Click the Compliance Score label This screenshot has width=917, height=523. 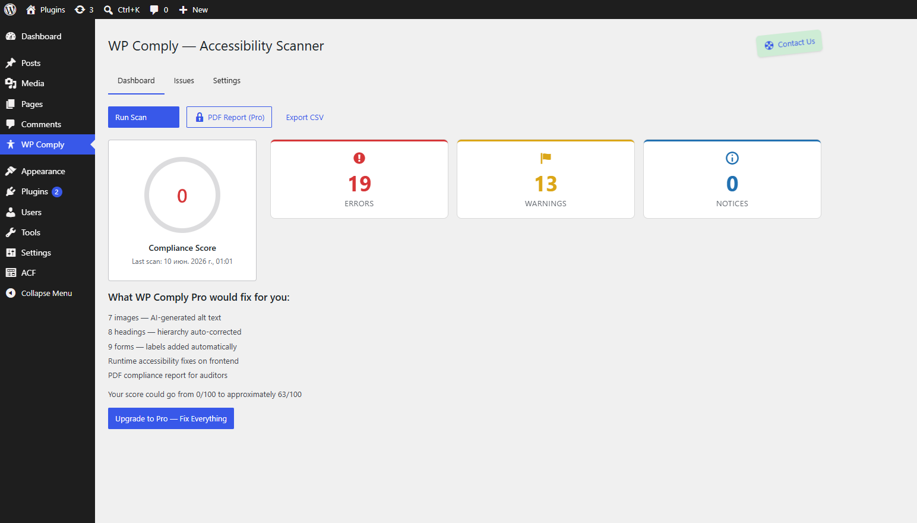pyautogui.click(x=182, y=248)
